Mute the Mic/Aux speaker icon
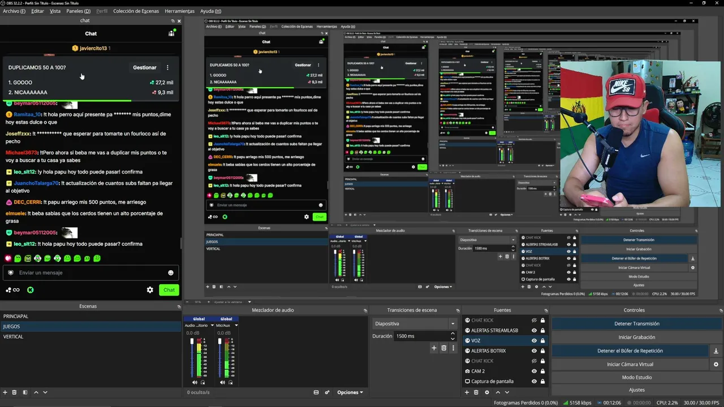Viewport: 724px width, 407px height. coord(222,383)
